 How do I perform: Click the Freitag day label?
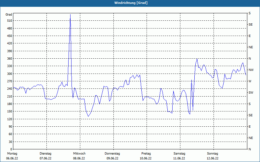(146, 154)
